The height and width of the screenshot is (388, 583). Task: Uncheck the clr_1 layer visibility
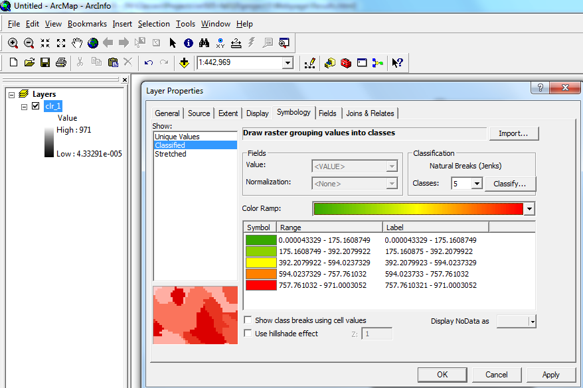pos(36,106)
